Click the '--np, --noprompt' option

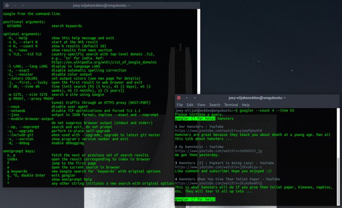[x=23, y=127]
